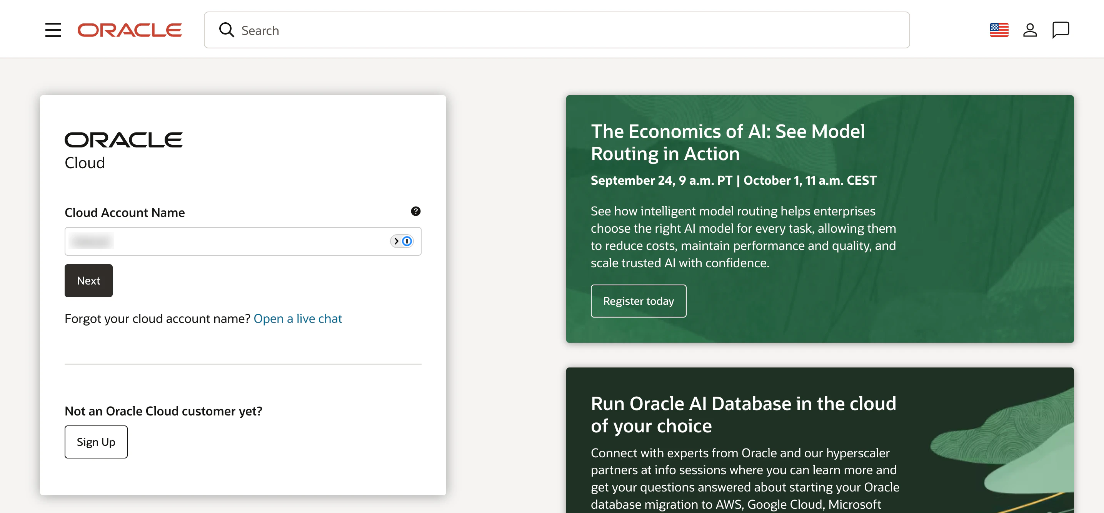Click the 'Connect with experts from Oracle' paragraph
This screenshot has width=1104, height=513.
pos(745,478)
